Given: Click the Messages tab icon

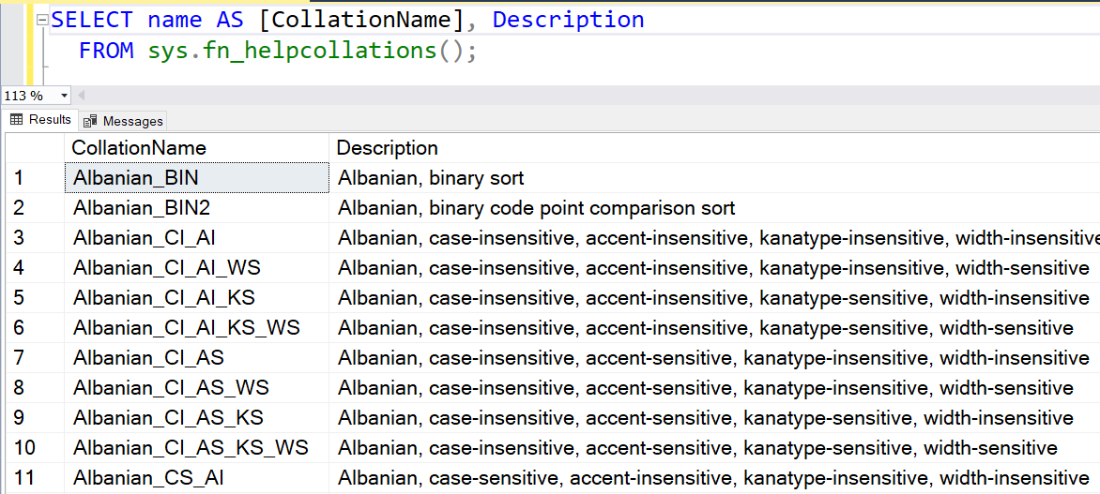Looking at the screenshot, I should (90, 121).
